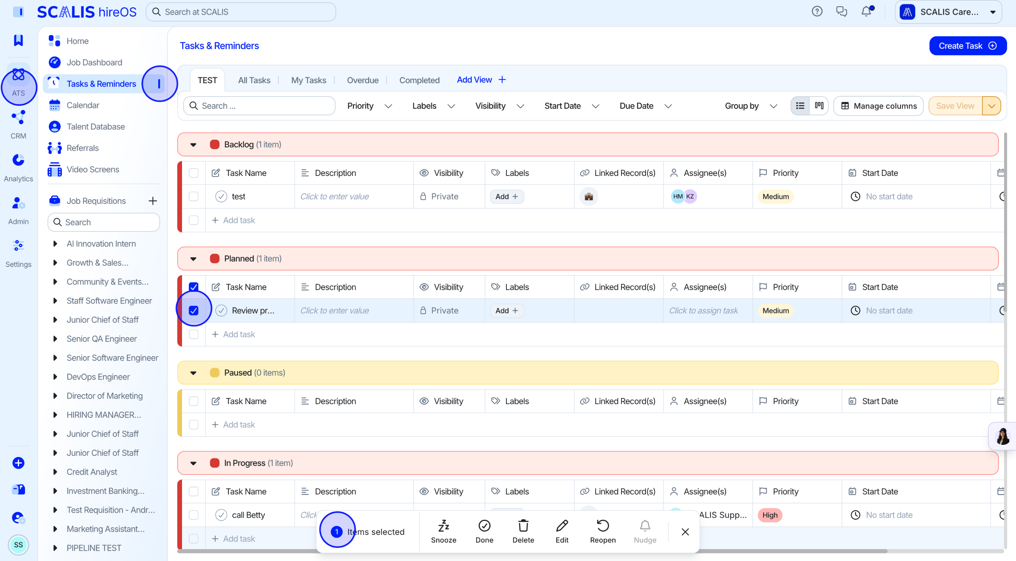The width and height of the screenshot is (1016, 561).
Task: Add a new Job Requisition with plus icon
Action: pyautogui.click(x=153, y=201)
